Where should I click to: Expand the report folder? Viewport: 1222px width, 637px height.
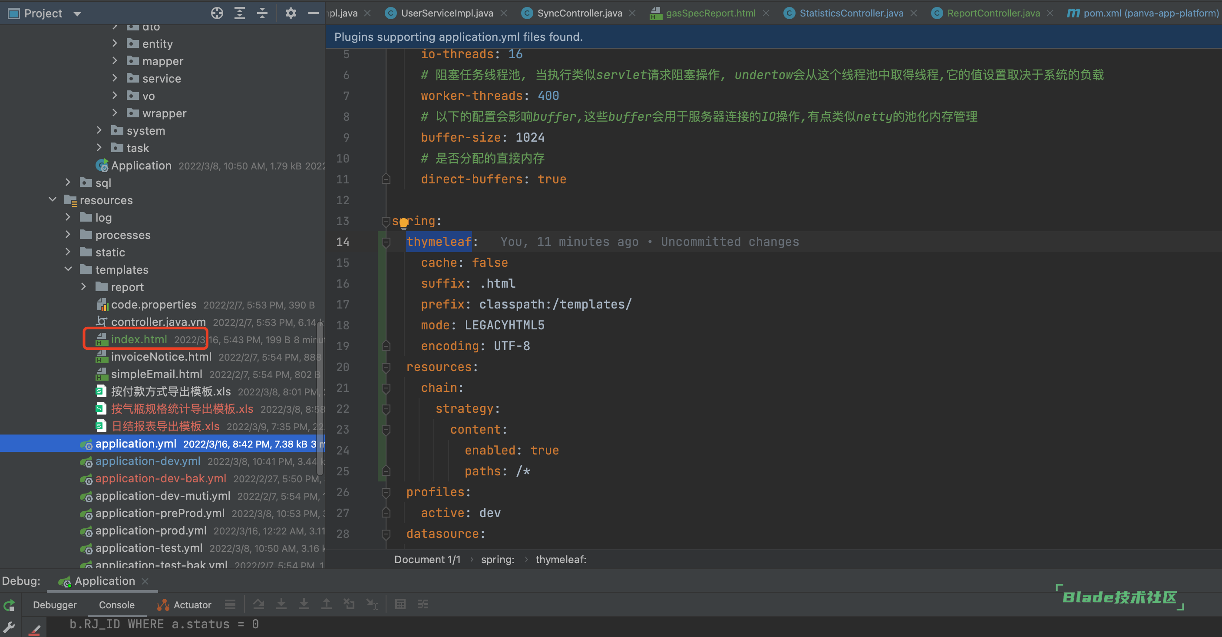point(83,287)
